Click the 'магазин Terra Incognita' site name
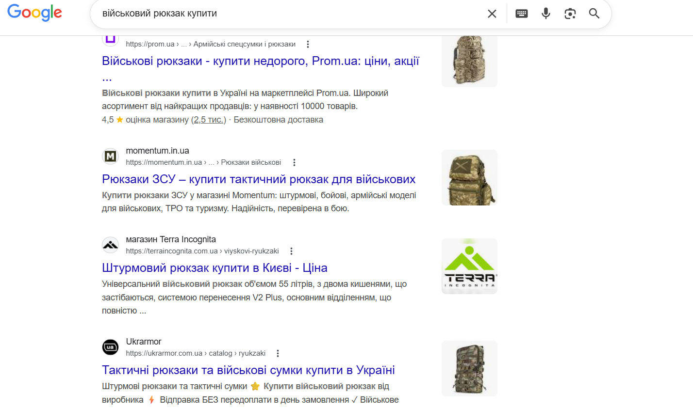Screen dimensions: 693x408 [171, 239]
